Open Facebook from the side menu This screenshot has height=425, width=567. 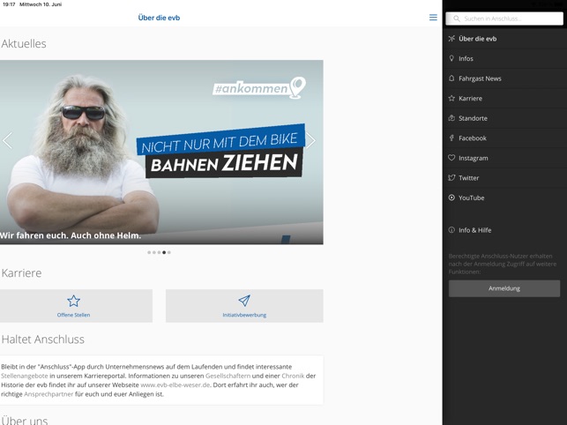coord(504,138)
